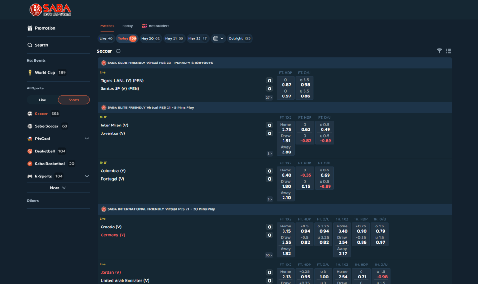
Task: Select Jordan 1H over 1.5 at -0.98
Action: tap(381, 274)
